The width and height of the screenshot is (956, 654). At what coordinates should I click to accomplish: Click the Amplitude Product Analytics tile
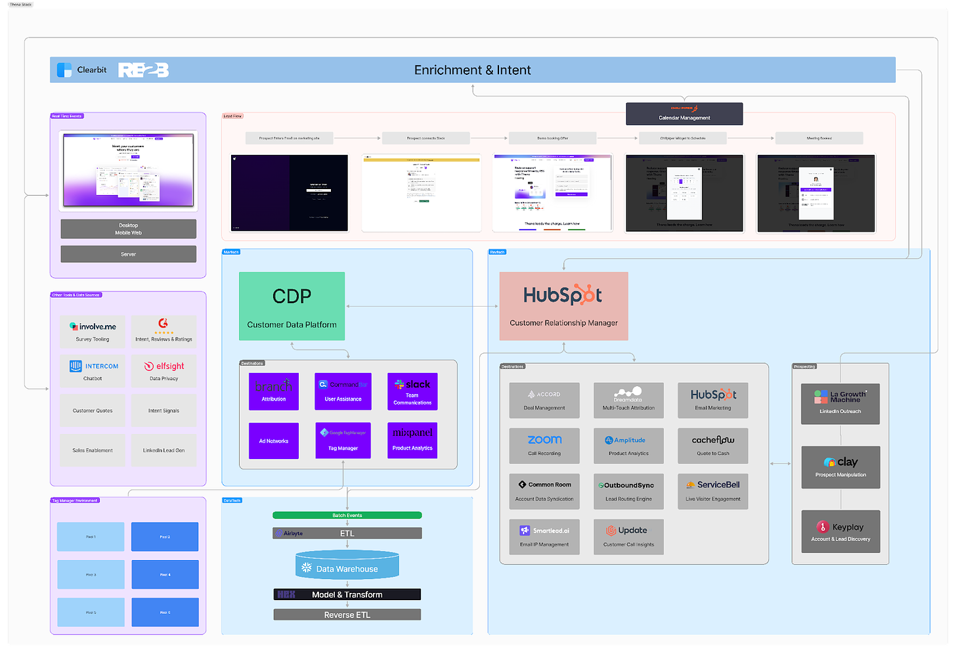(628, 446)
